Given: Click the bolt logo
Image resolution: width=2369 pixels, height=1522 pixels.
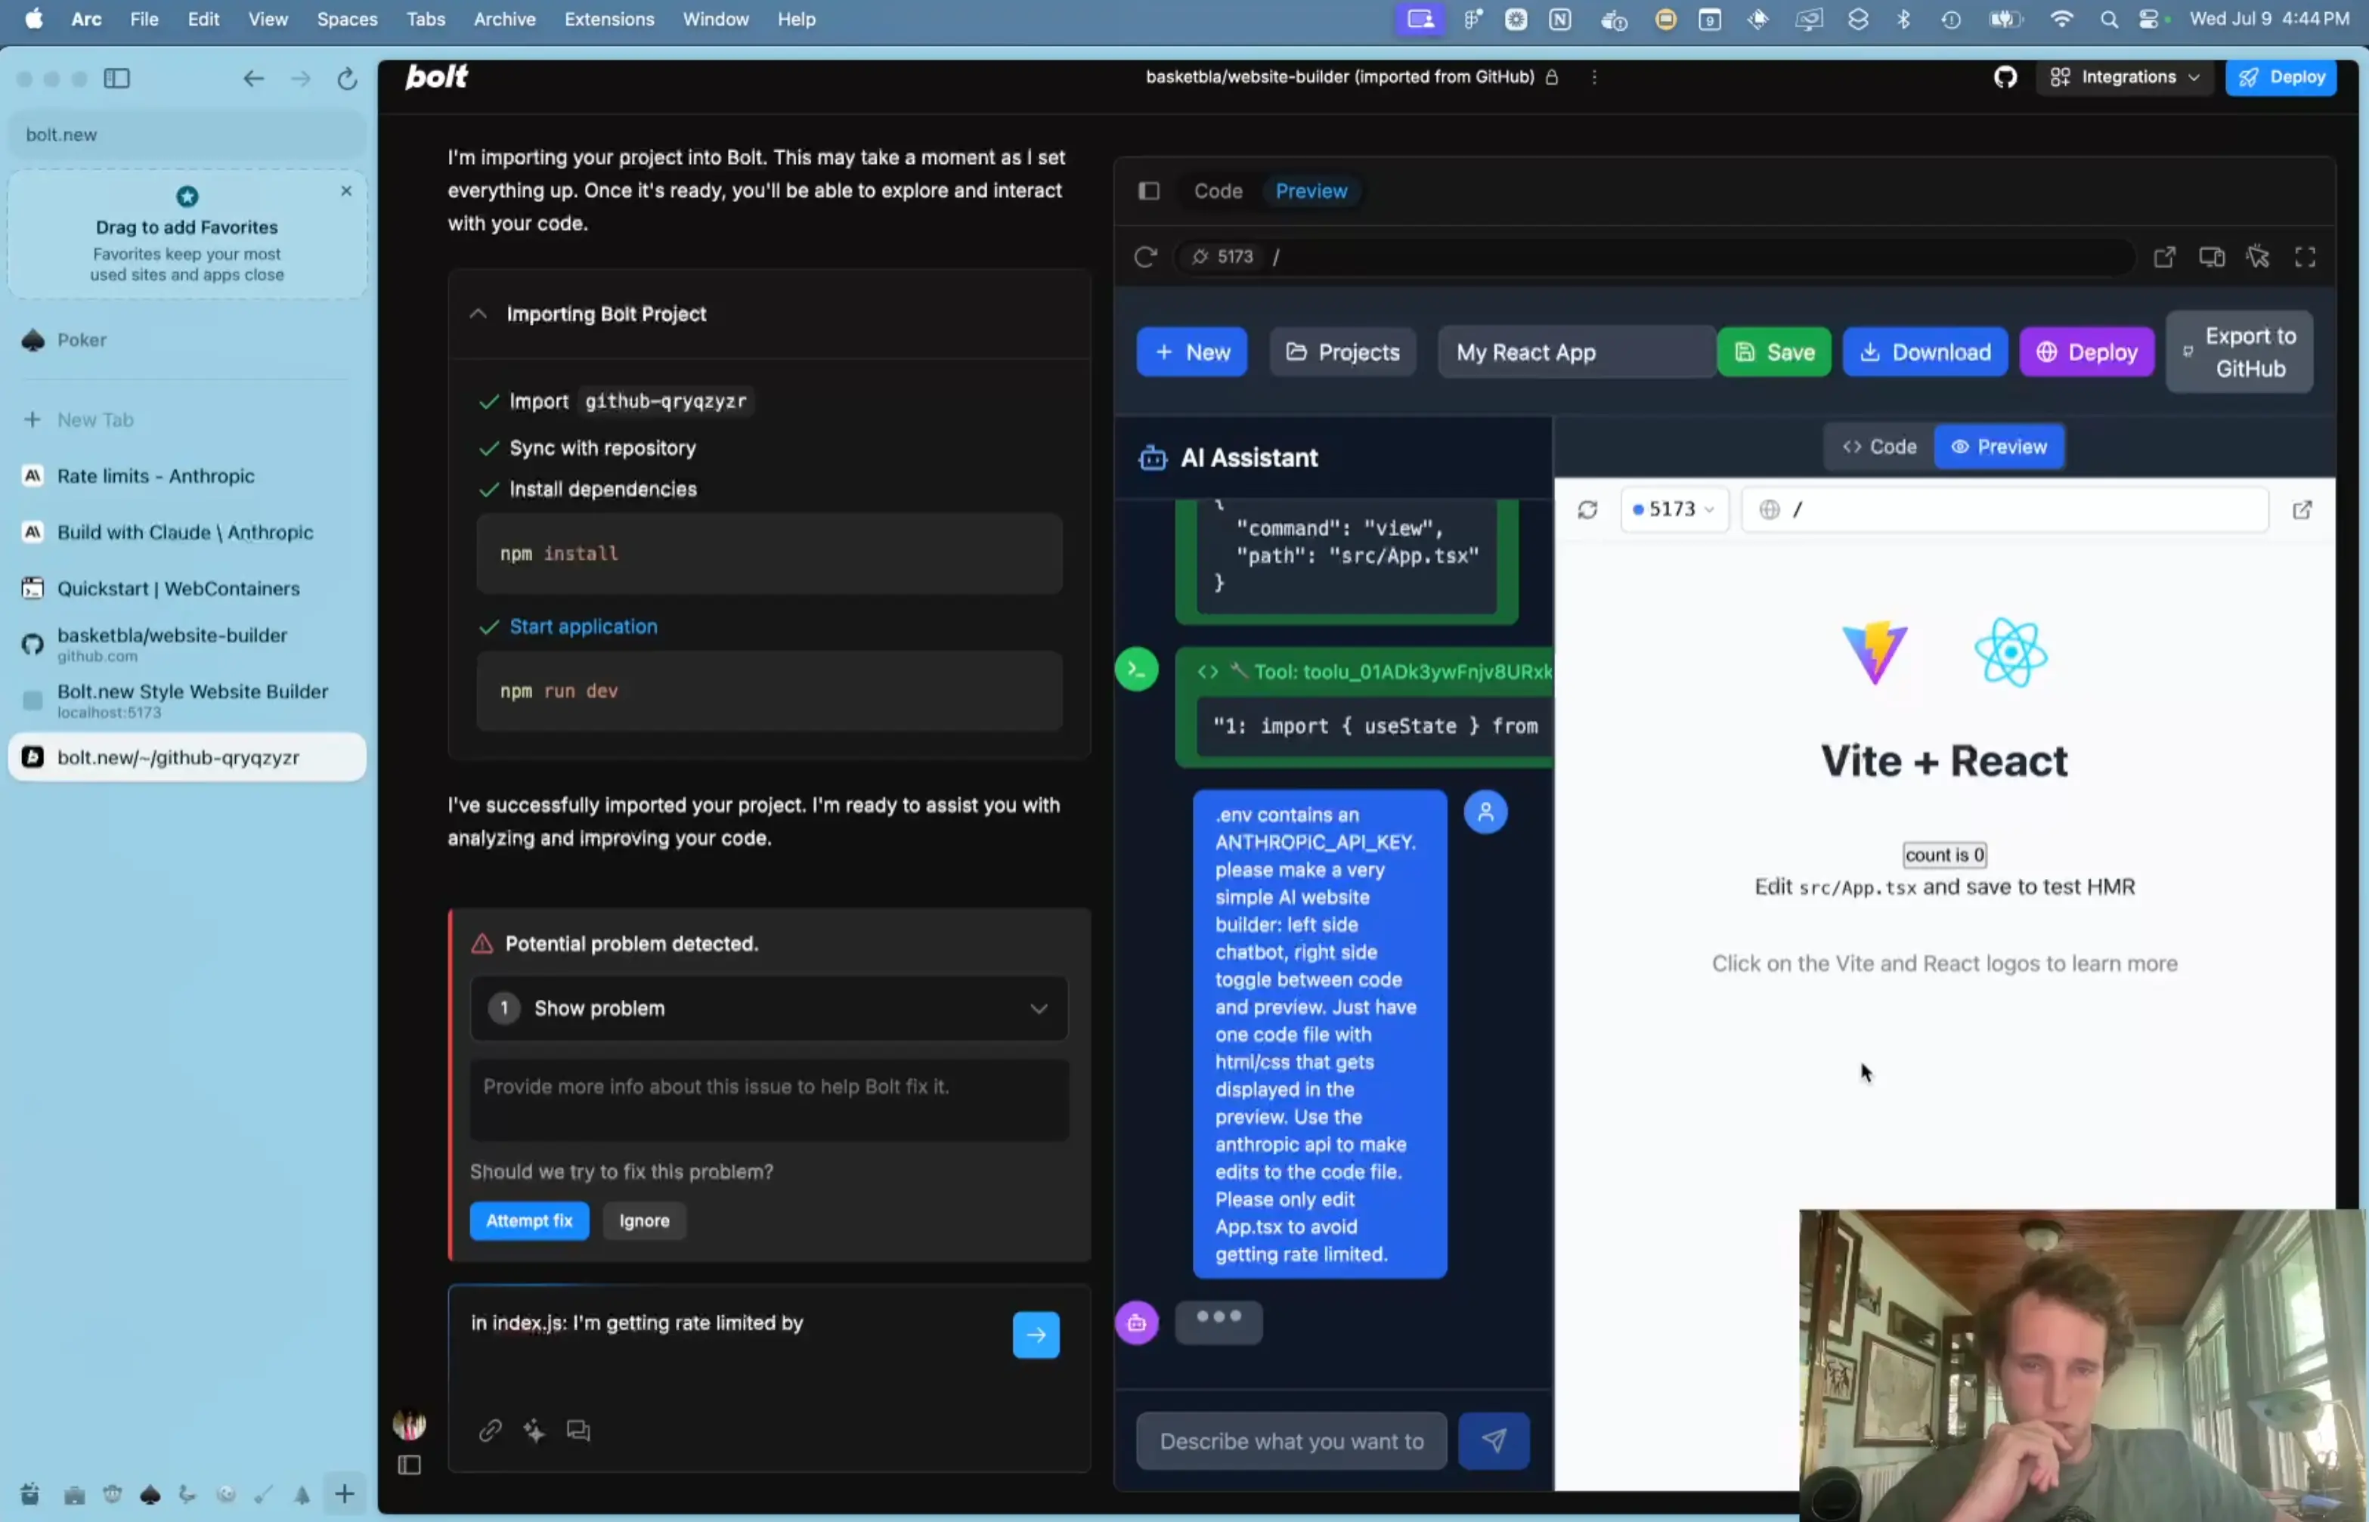Looking at the screenshot, I should click(436, 76).
